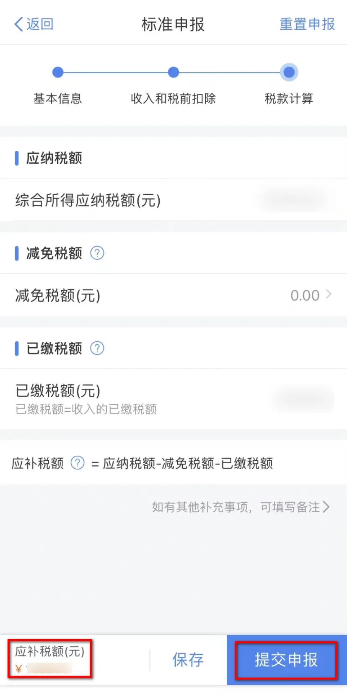The width and height of the screenshot is (347, 694).
Task: Go to 收入和税前扣除 step label
Action: [x=173, y=99]
